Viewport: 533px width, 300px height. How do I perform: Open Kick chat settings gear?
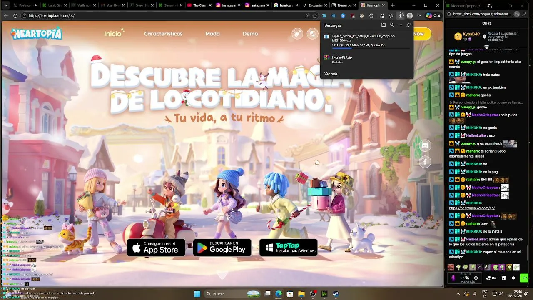pyautogui.click(x=513, y=278)
